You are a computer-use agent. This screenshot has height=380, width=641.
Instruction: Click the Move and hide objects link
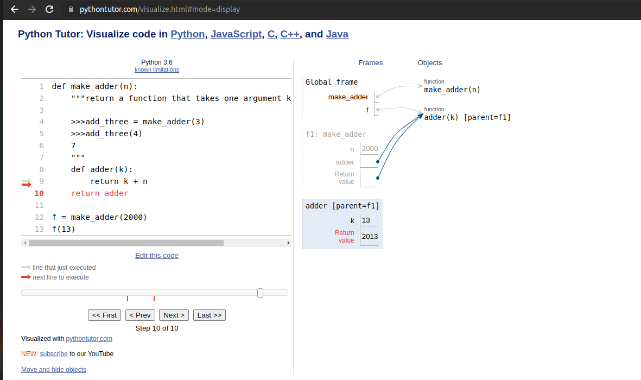(x=53, y=370)
